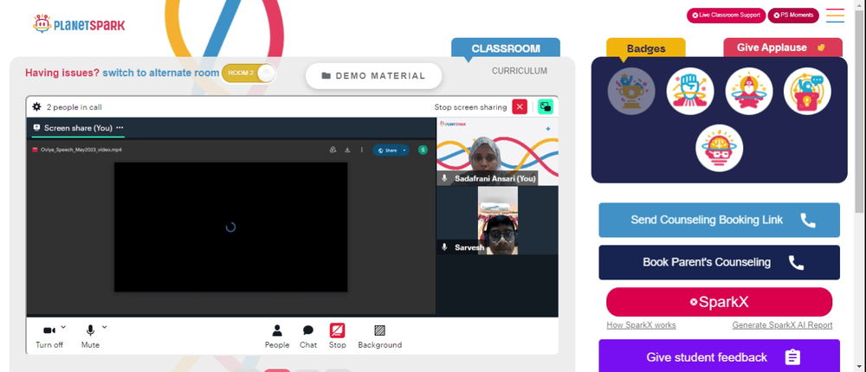Click Sadafrani Ansari video tile
The height and width of the screenshot is (372, 866).
tap(497, 151)
